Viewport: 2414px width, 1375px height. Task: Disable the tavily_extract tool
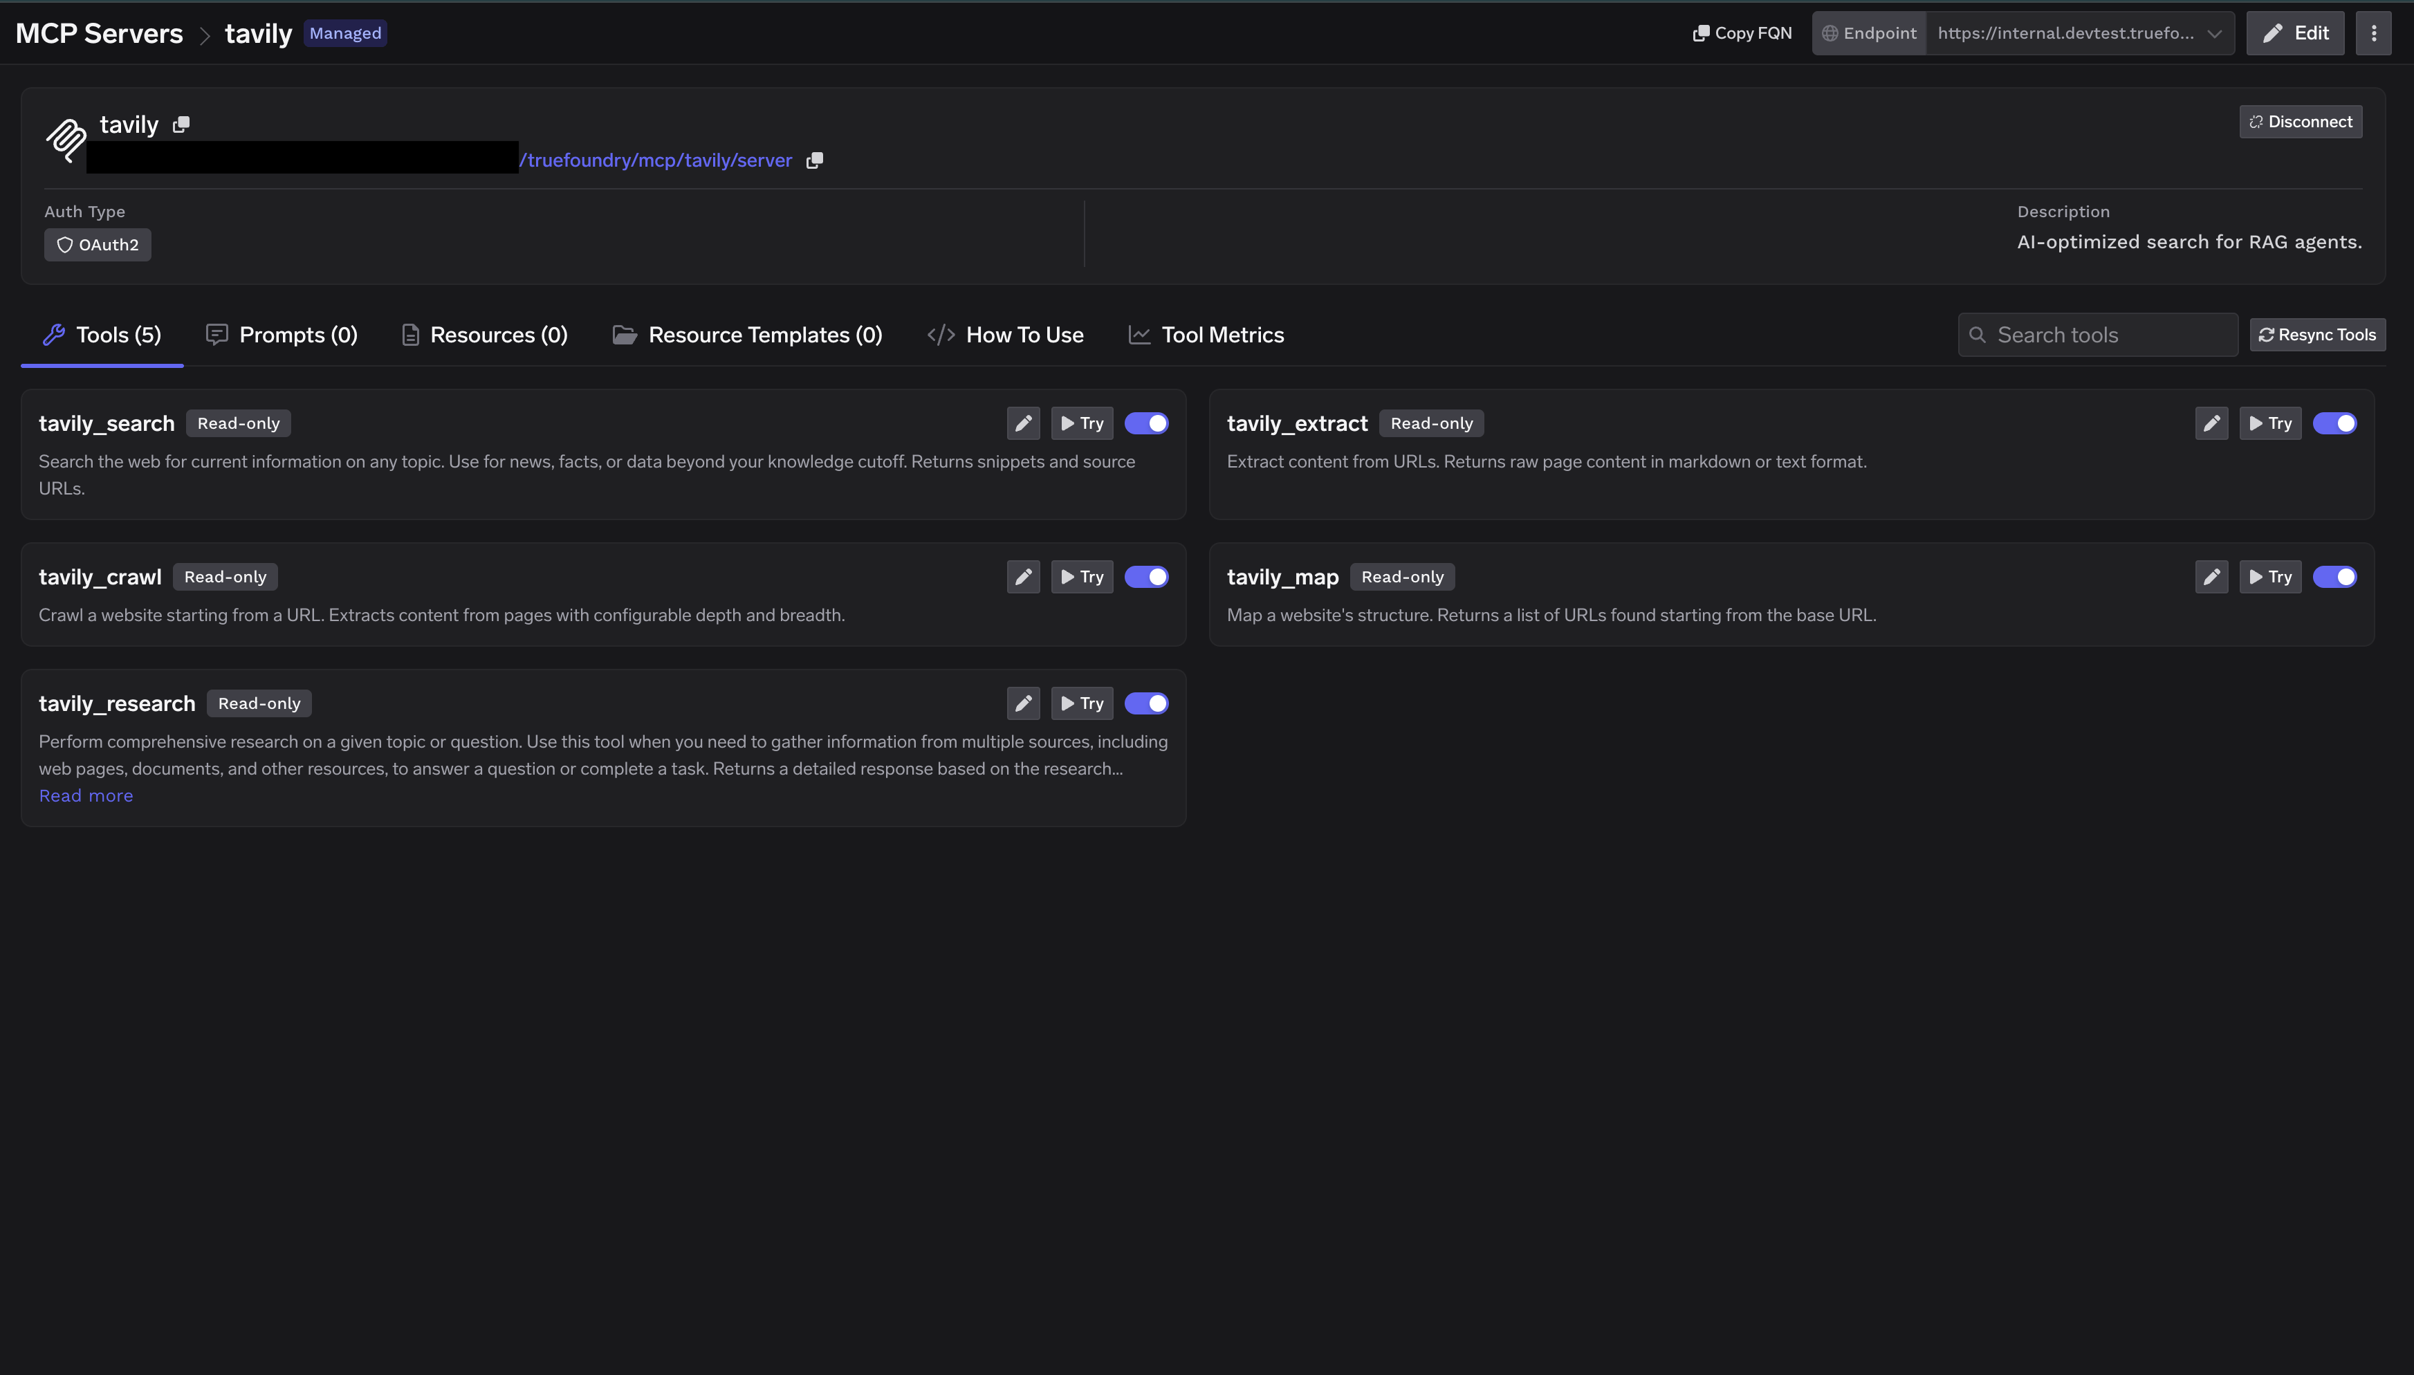click(x=2334, y=423)
